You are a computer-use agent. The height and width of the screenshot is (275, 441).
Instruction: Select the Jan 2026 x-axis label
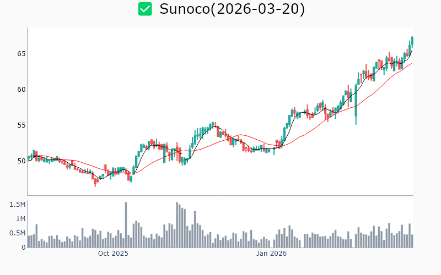[x=271, y=254]
